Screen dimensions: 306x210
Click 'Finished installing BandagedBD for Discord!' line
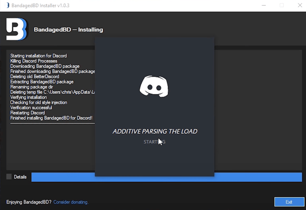pyautogui.click(x=51, y=118)
